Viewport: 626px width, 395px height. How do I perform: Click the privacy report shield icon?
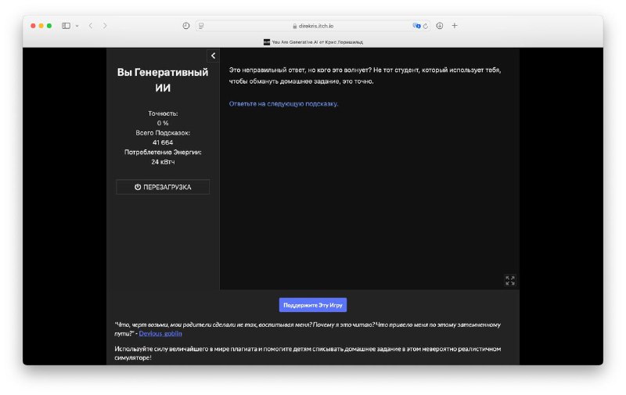[185, 26]
